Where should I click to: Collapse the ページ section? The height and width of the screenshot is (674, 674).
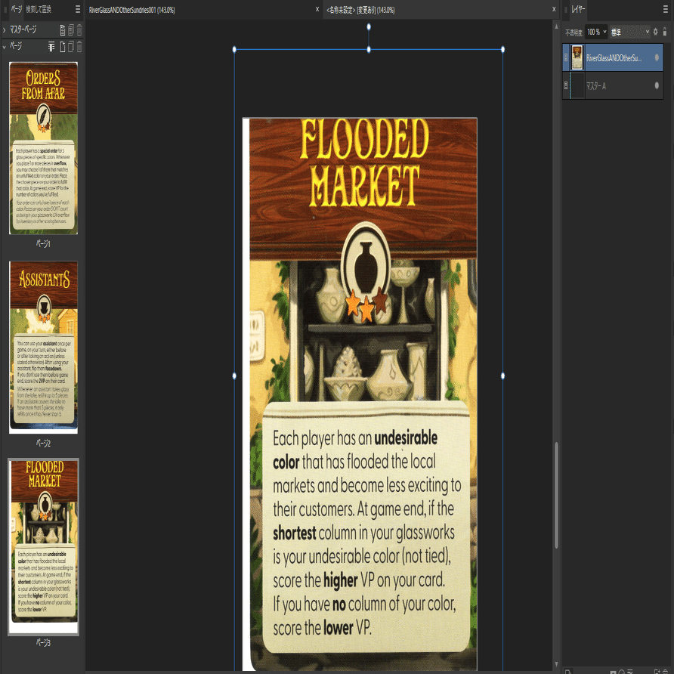[5, 46]
